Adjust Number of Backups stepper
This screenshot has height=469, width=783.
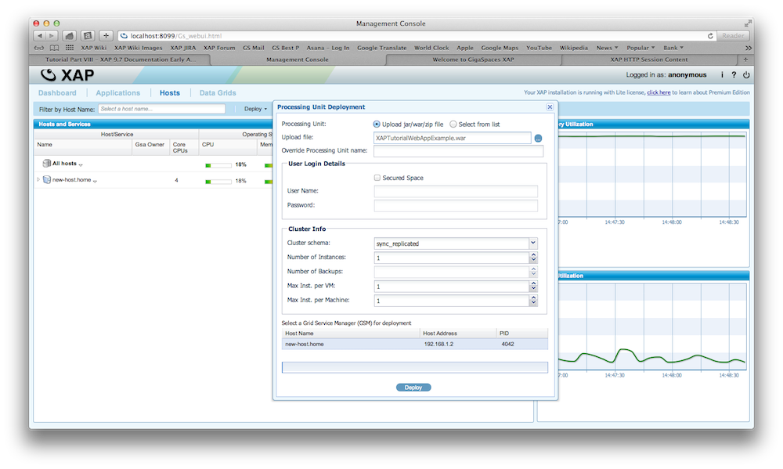click(533, 272)
